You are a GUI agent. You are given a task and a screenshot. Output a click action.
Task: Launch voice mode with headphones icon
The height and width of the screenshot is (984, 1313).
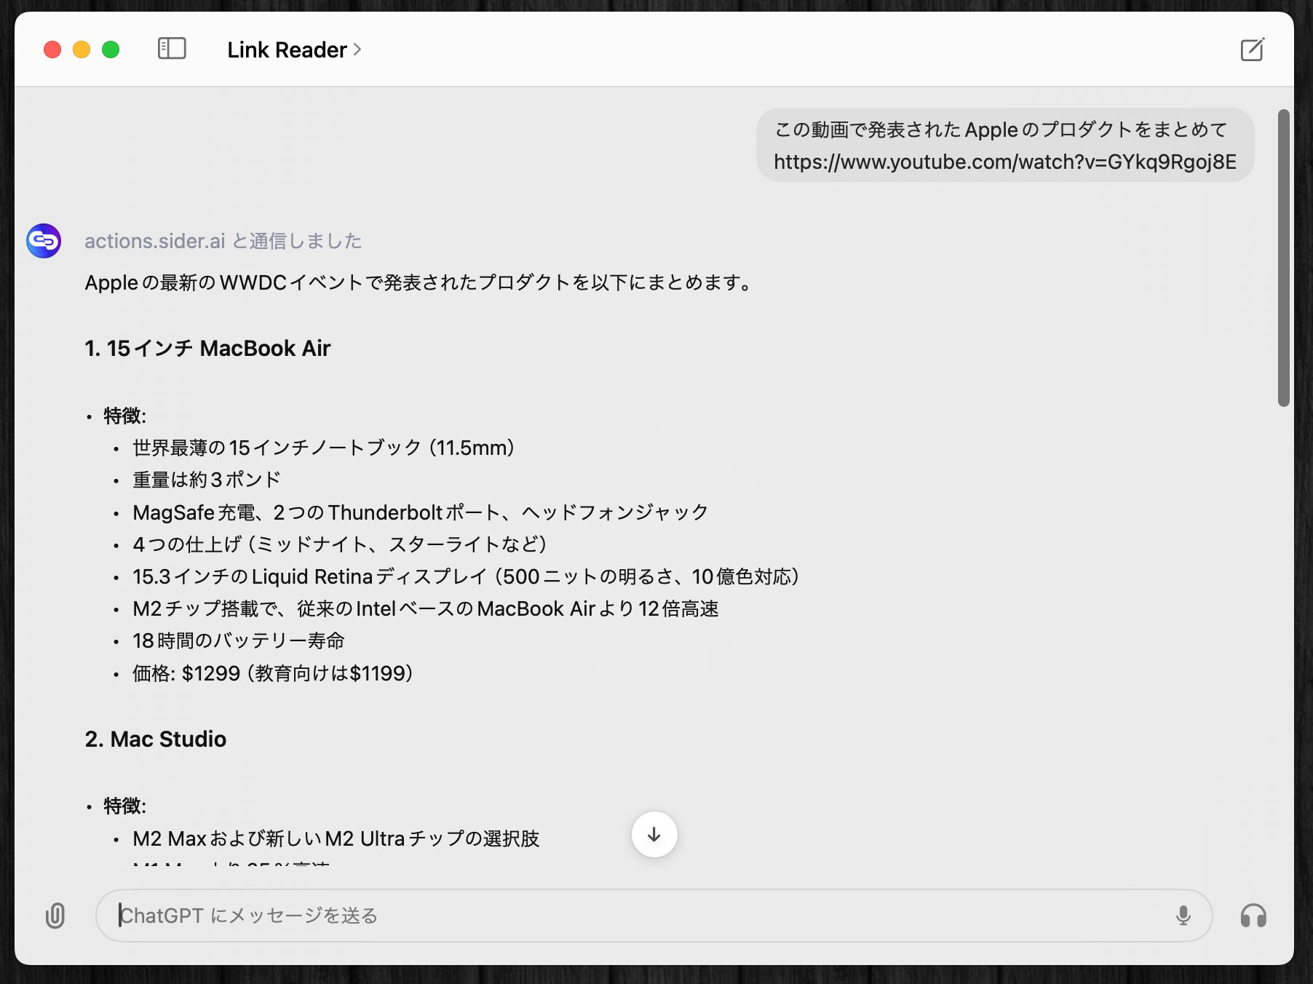pos(1253,915)
